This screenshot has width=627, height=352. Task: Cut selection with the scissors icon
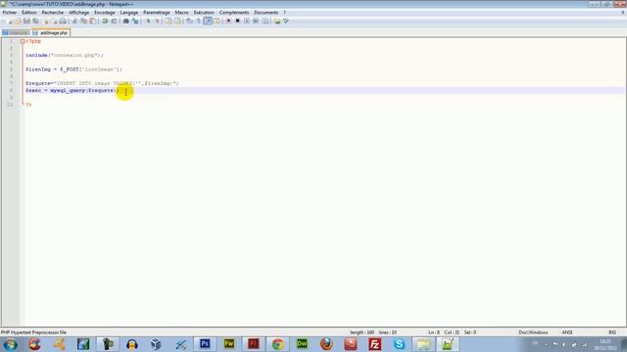tap(74, 21)
